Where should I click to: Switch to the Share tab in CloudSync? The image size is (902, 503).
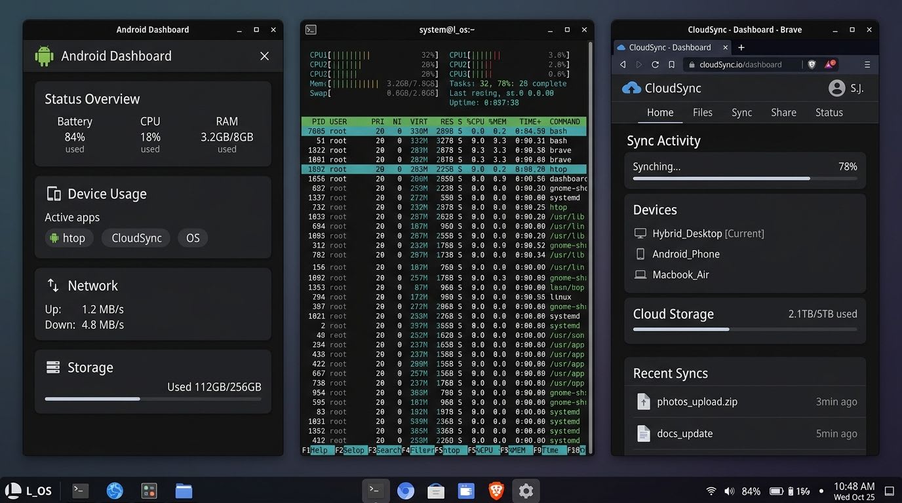point(783,113)
